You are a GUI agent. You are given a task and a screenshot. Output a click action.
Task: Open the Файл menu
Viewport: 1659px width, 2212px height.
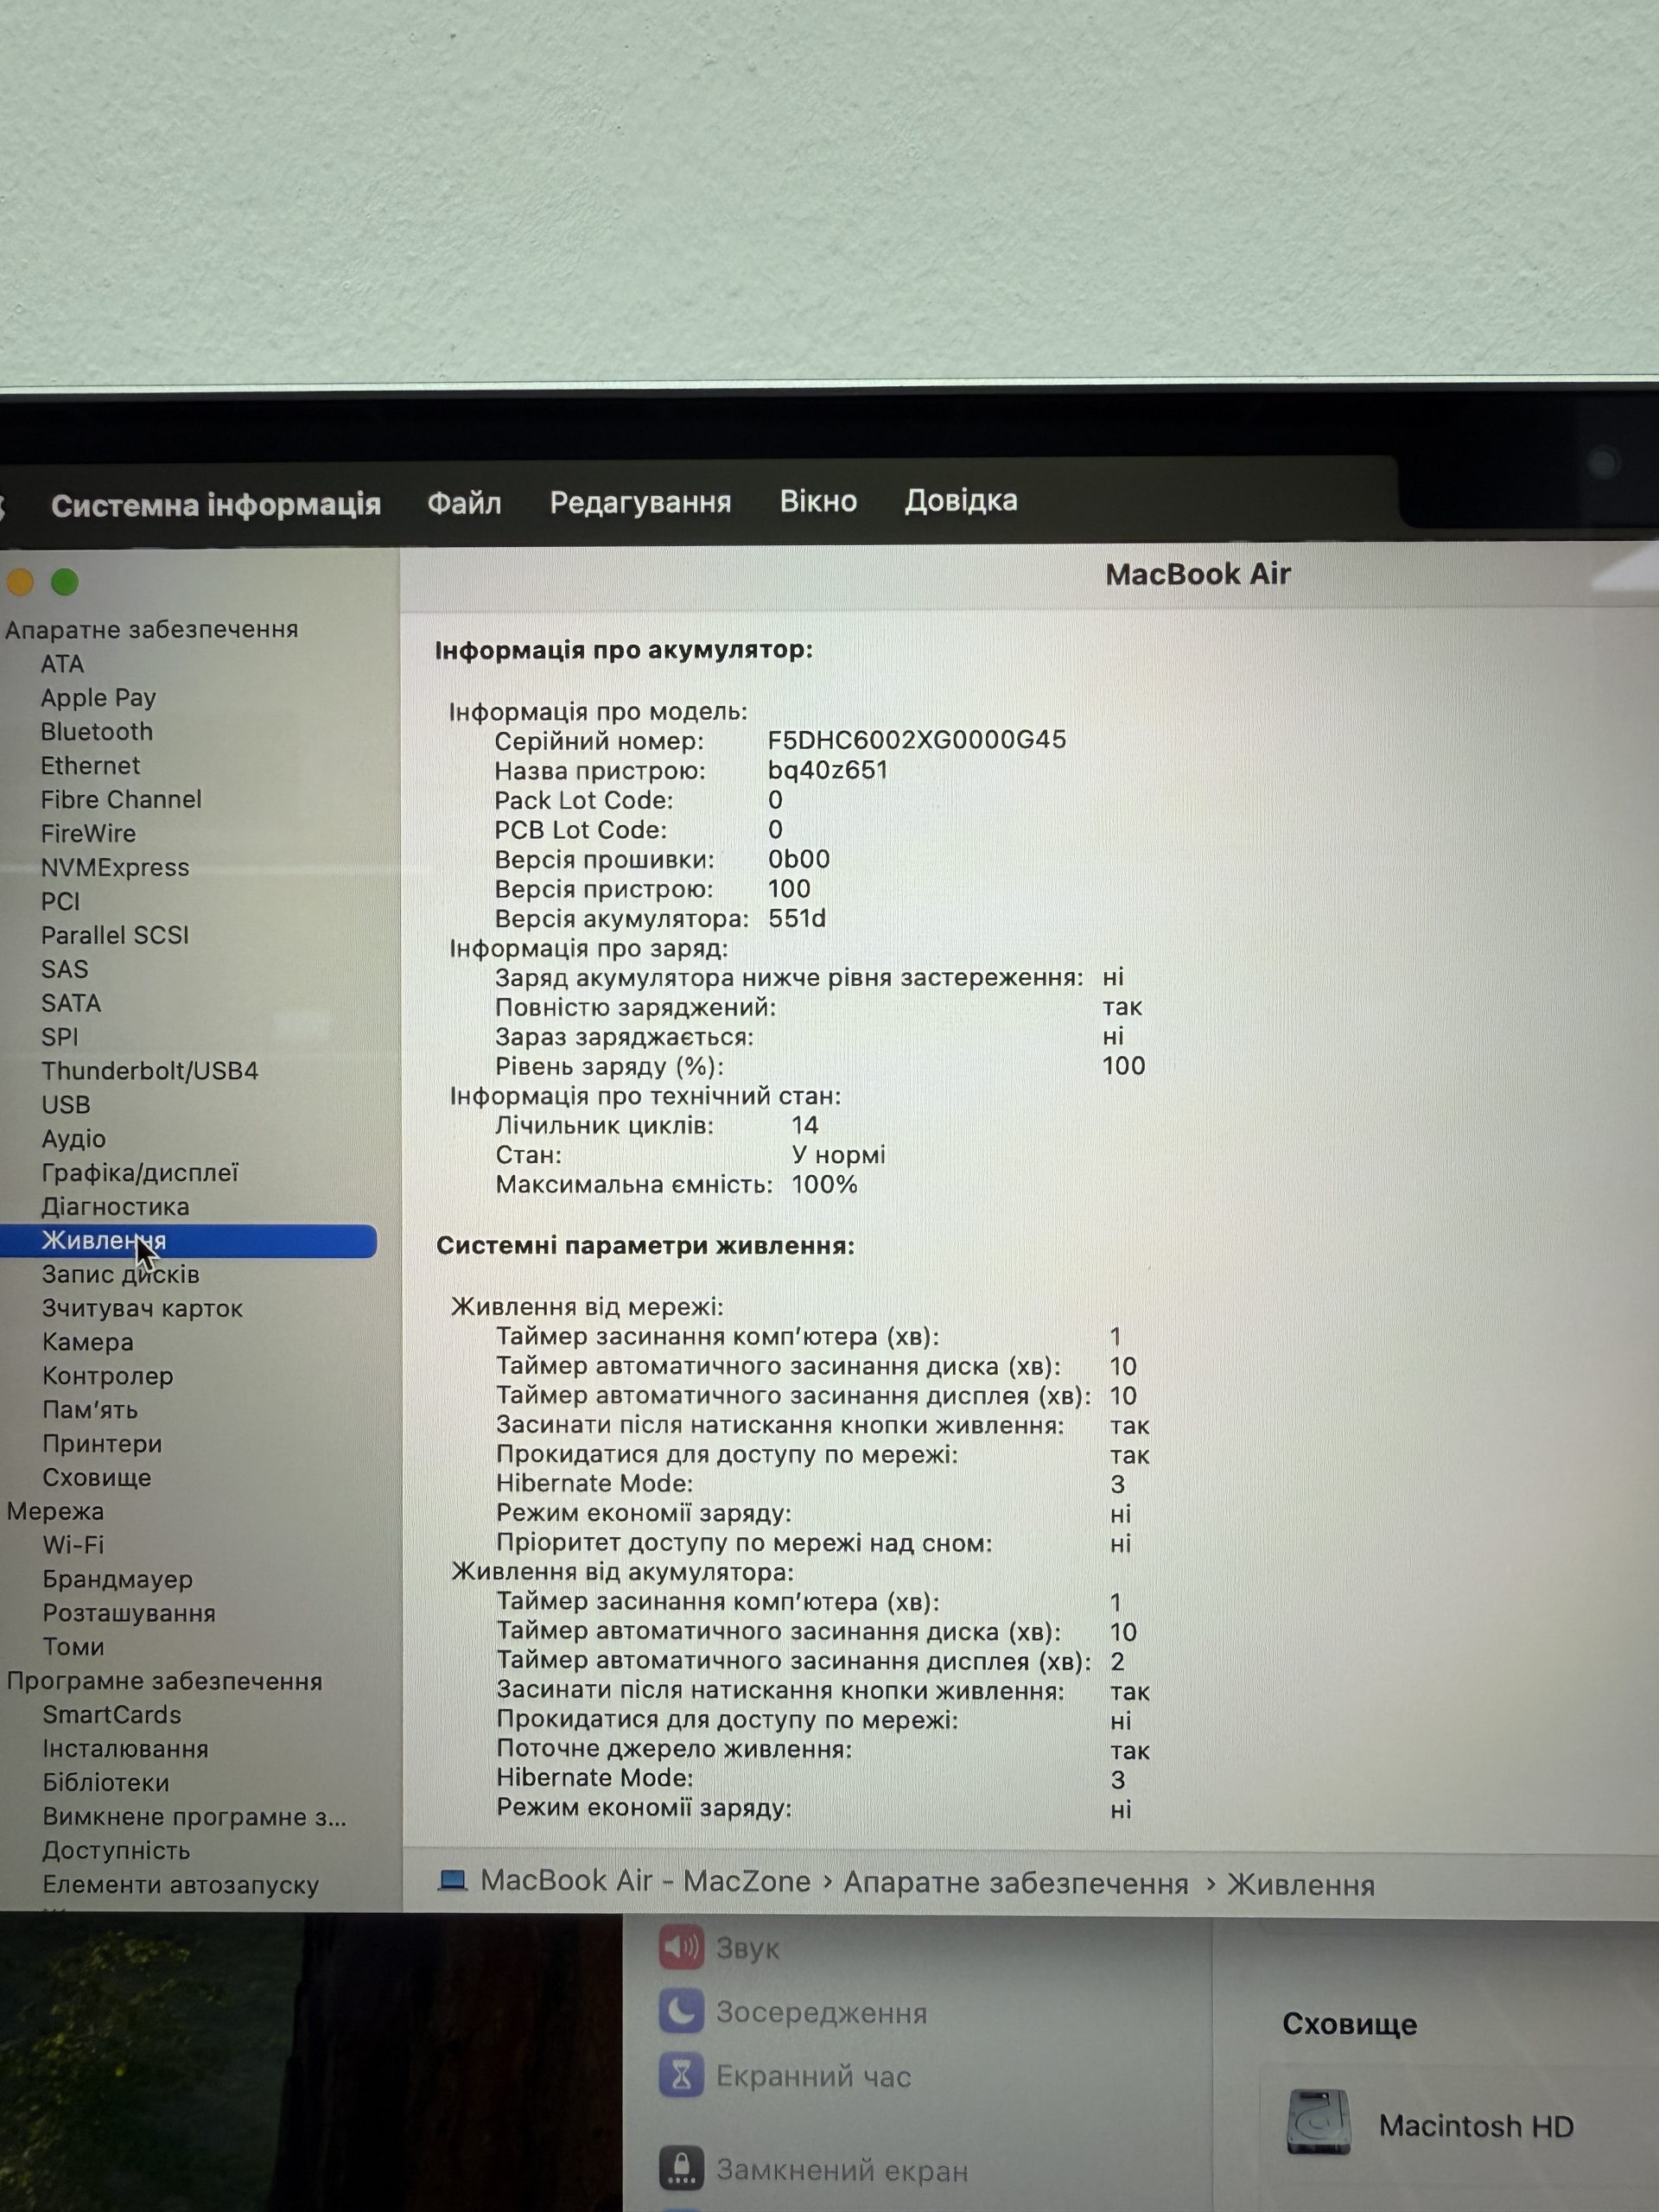pos(464,503)
